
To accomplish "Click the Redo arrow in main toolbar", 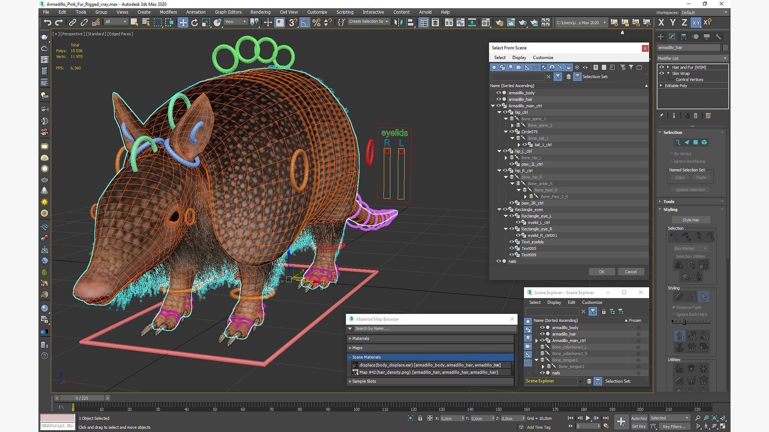I will (59, 22).
